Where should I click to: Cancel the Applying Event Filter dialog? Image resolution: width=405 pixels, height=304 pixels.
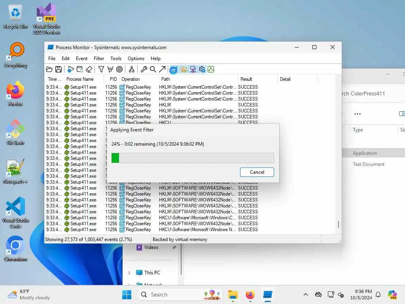pos(257,172)
